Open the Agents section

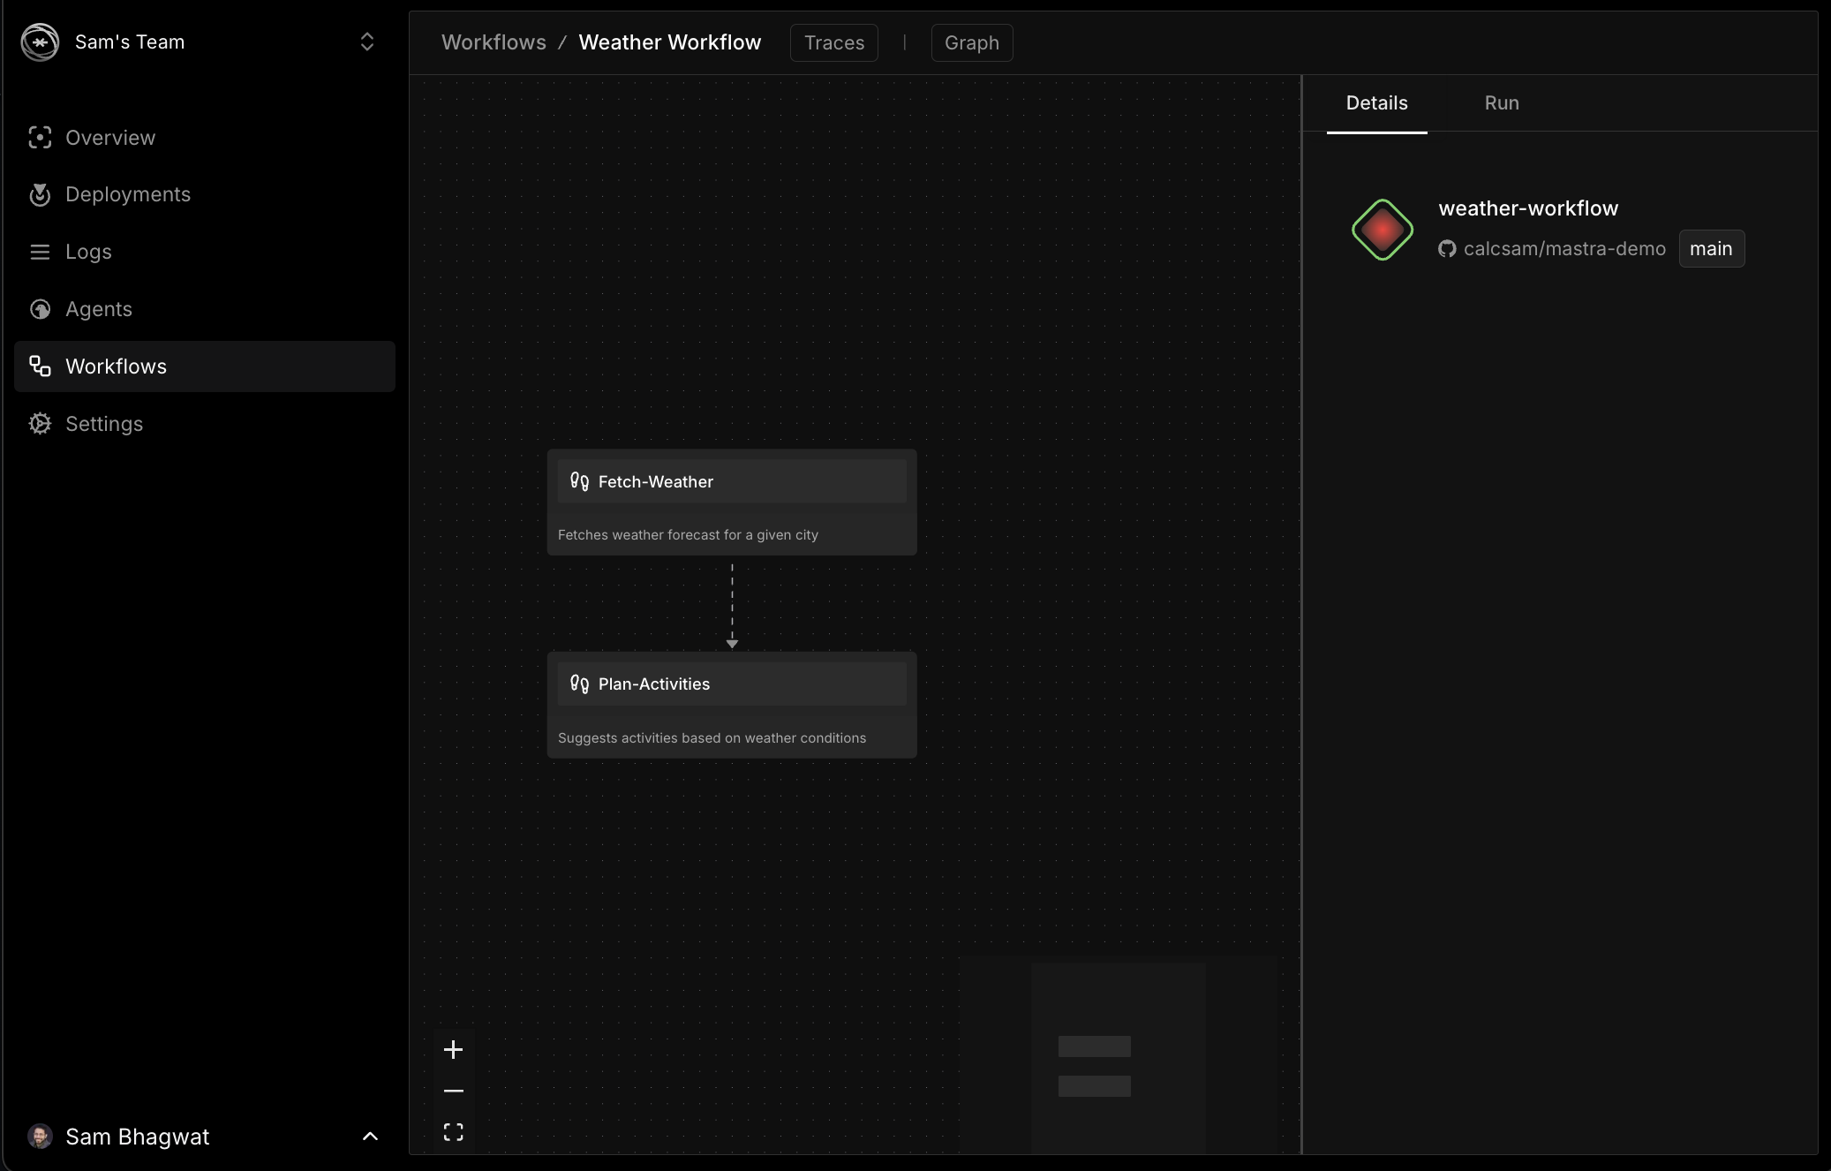(x=97, y=309)
